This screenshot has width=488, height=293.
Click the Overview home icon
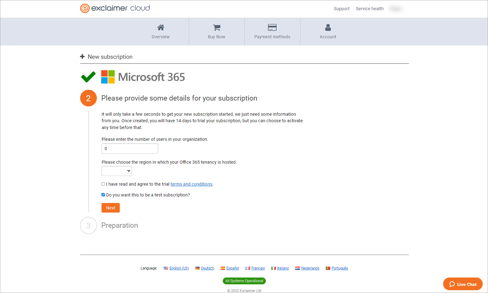(161, 28)
